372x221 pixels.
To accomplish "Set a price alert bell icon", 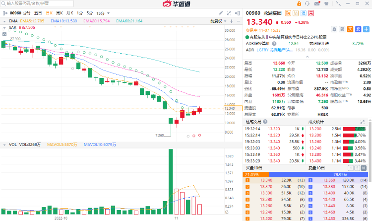I will click(x=334, y=29).
